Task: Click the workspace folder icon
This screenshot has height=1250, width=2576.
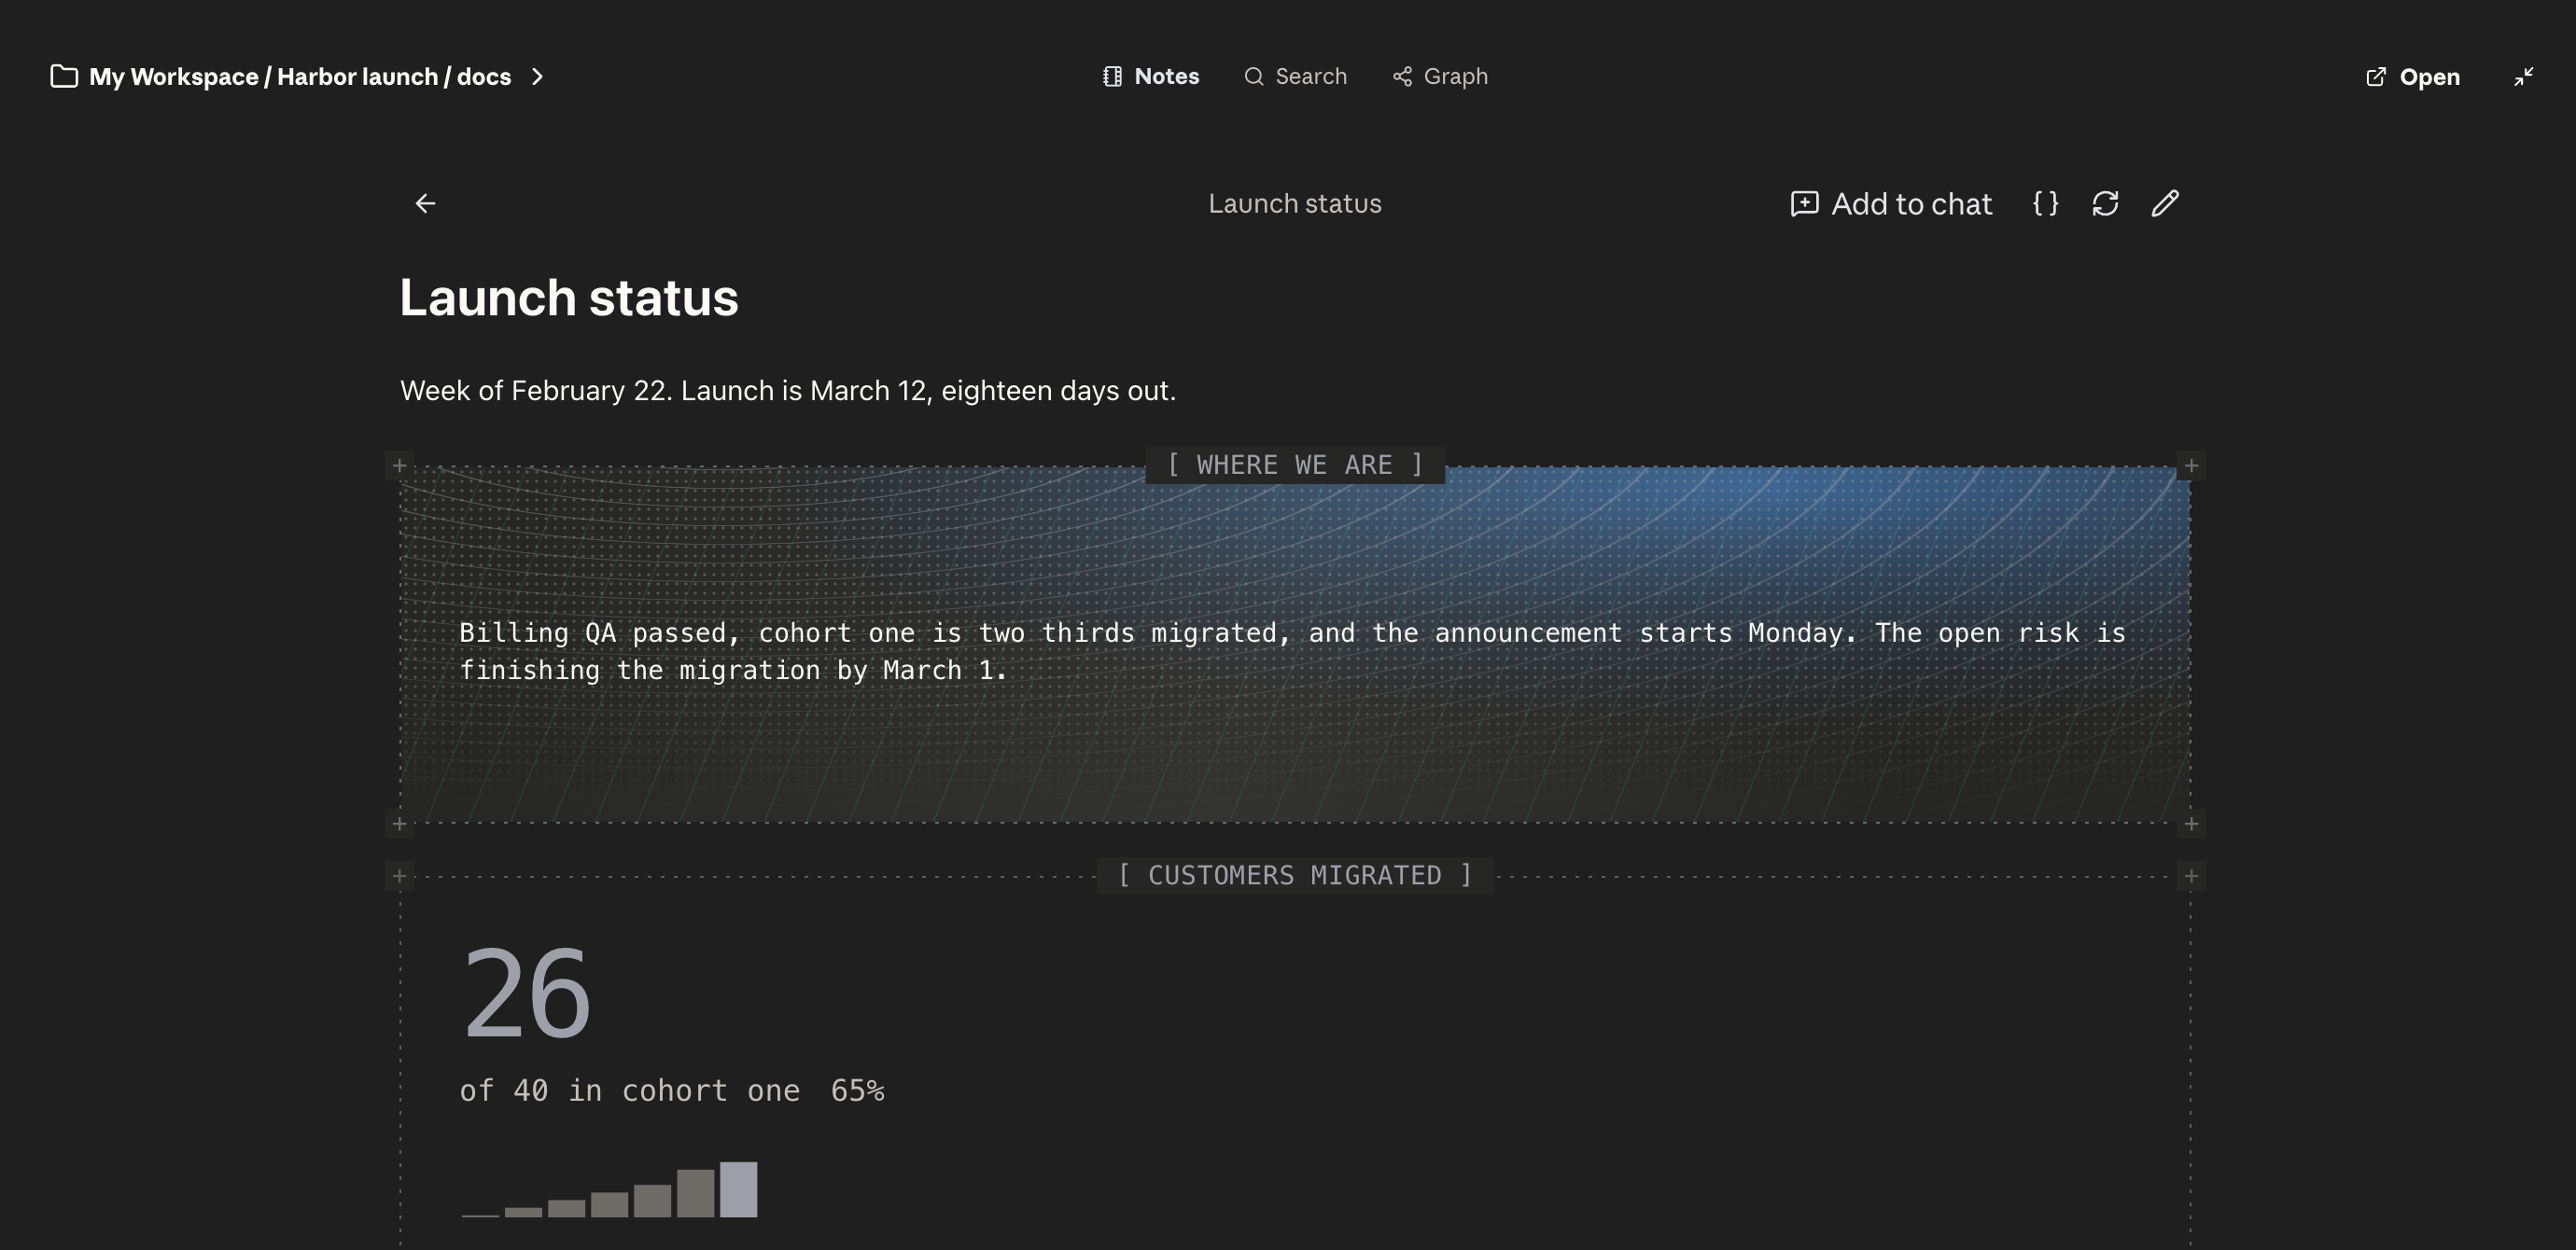Action: 64,76
